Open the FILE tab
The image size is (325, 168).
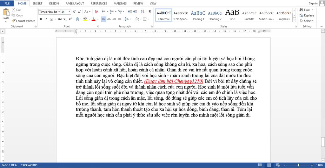[x=7, y=3]
